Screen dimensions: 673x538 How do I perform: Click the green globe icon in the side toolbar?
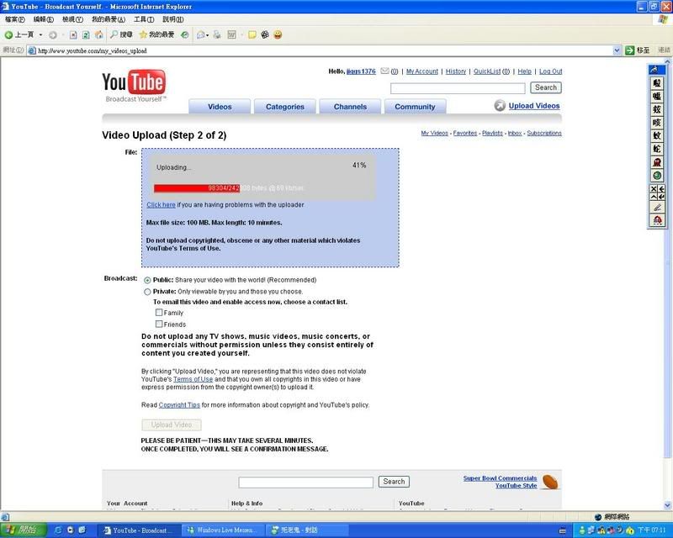657,175
